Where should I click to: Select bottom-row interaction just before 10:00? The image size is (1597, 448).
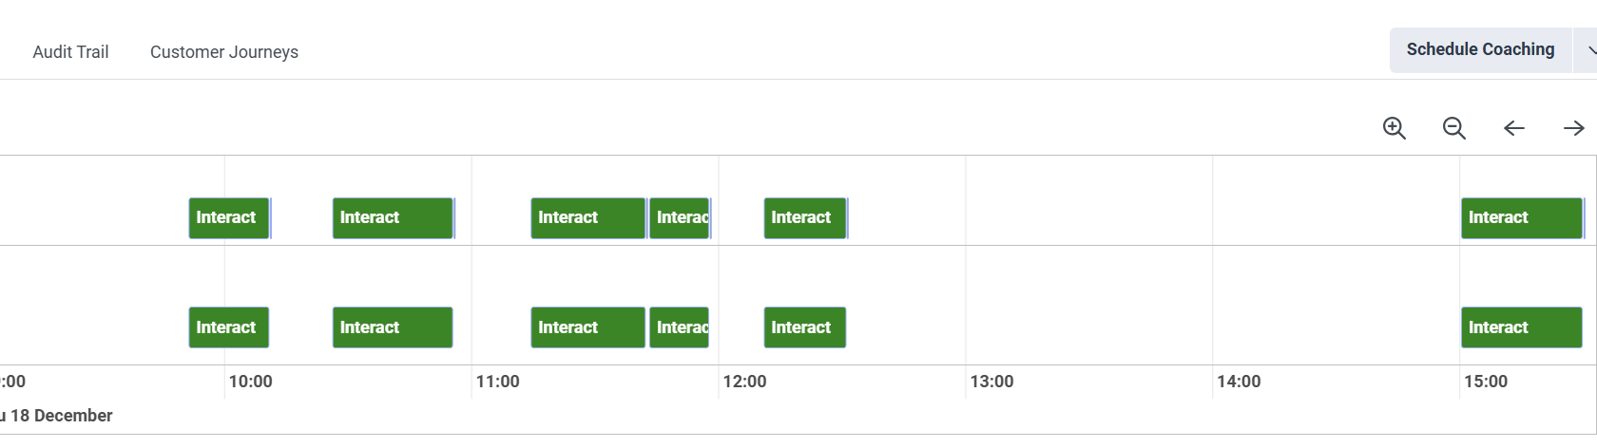229,327
